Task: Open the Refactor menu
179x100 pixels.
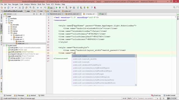Action: pos(34,4)
